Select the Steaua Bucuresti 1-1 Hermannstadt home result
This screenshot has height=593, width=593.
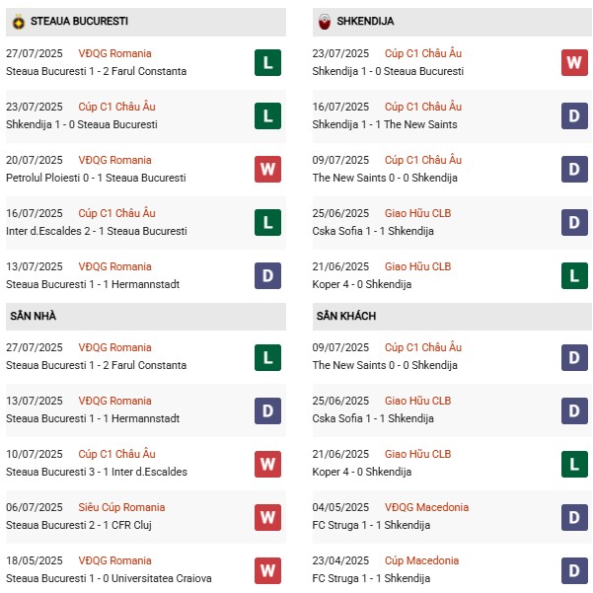point(93,418)
